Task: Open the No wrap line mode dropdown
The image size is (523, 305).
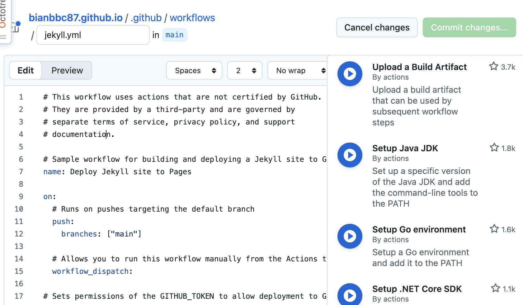Action: click(297, 71)
